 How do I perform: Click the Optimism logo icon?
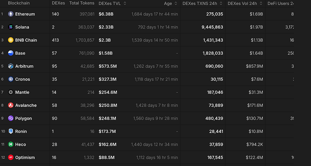(x=11, y=157)
